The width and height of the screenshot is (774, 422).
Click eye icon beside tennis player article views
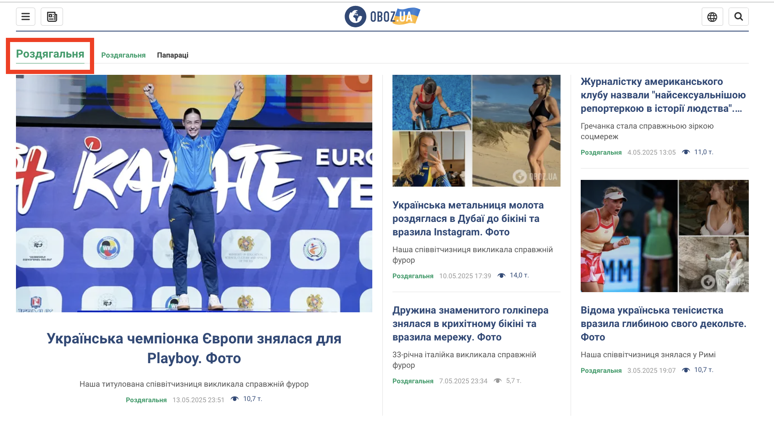pos(685,370)
